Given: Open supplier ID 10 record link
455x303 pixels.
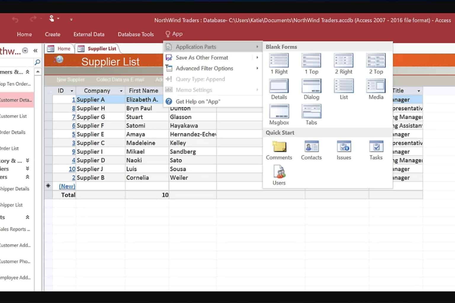Looking at the screenshot, I should point(72,169).
